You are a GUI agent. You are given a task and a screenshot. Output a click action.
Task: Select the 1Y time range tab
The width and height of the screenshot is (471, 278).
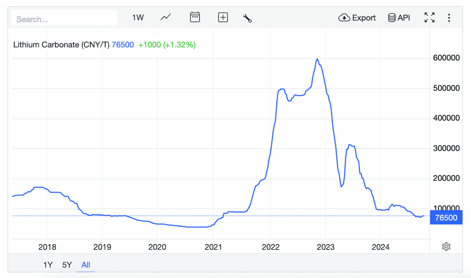pos(48,265)
